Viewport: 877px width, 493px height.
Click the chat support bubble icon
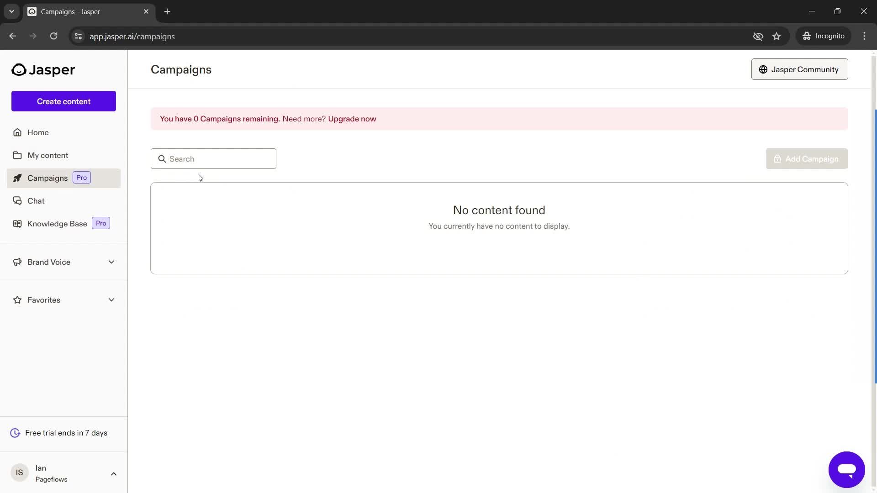click(x=847, y=470)
